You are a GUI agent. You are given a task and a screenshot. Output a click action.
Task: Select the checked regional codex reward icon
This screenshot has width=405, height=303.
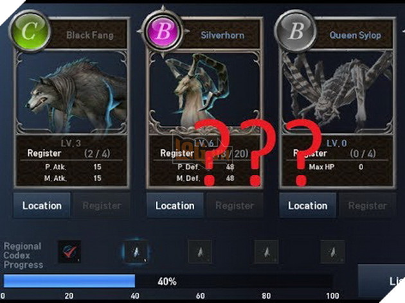tap(69, 252)
